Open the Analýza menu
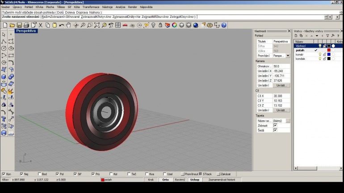The height and width of the screenshot is (193, 344). [120, 7]
